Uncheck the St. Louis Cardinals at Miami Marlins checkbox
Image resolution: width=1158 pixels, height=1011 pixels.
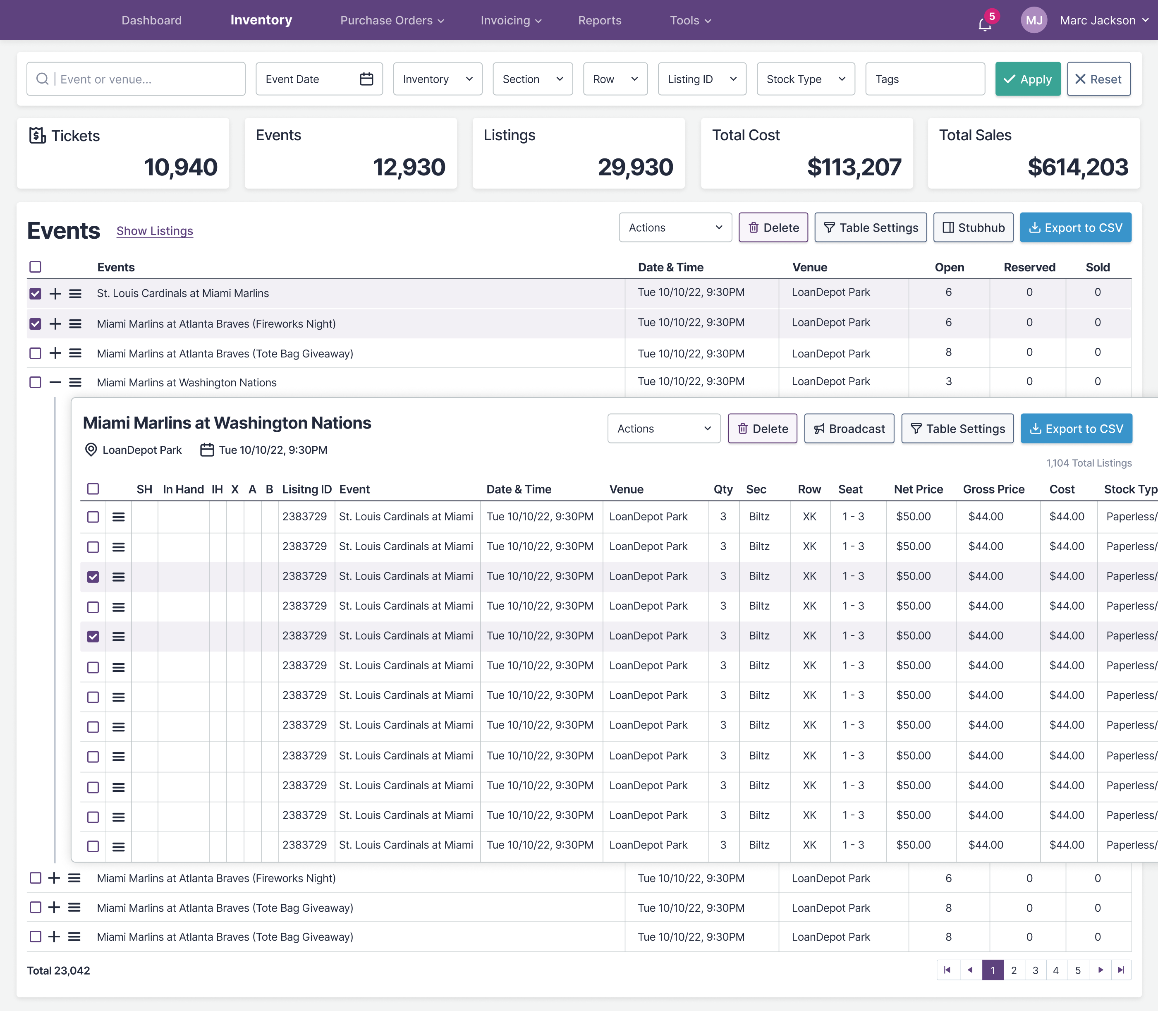pos(36,293)
